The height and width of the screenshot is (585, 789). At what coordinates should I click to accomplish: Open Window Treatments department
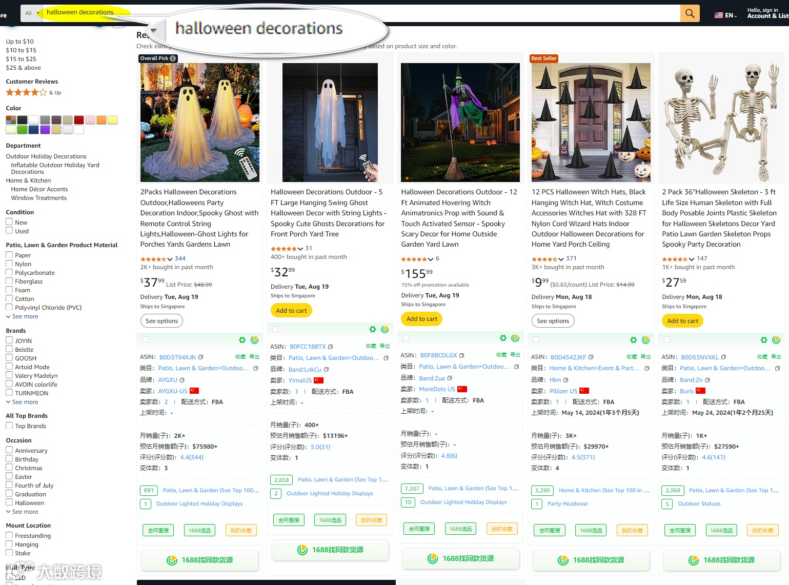[39, 198]
